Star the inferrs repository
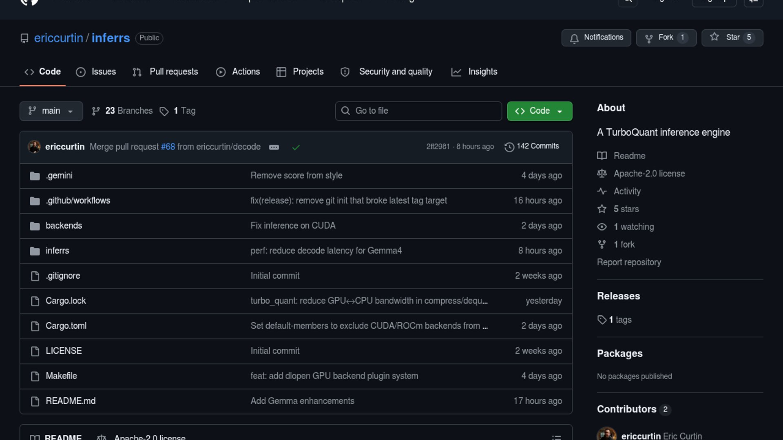 click(732, 37)
